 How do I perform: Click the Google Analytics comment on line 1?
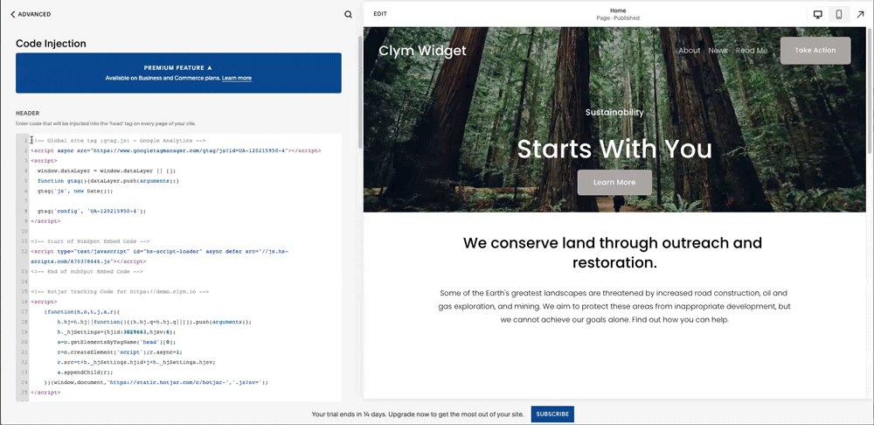click(118, 141)
